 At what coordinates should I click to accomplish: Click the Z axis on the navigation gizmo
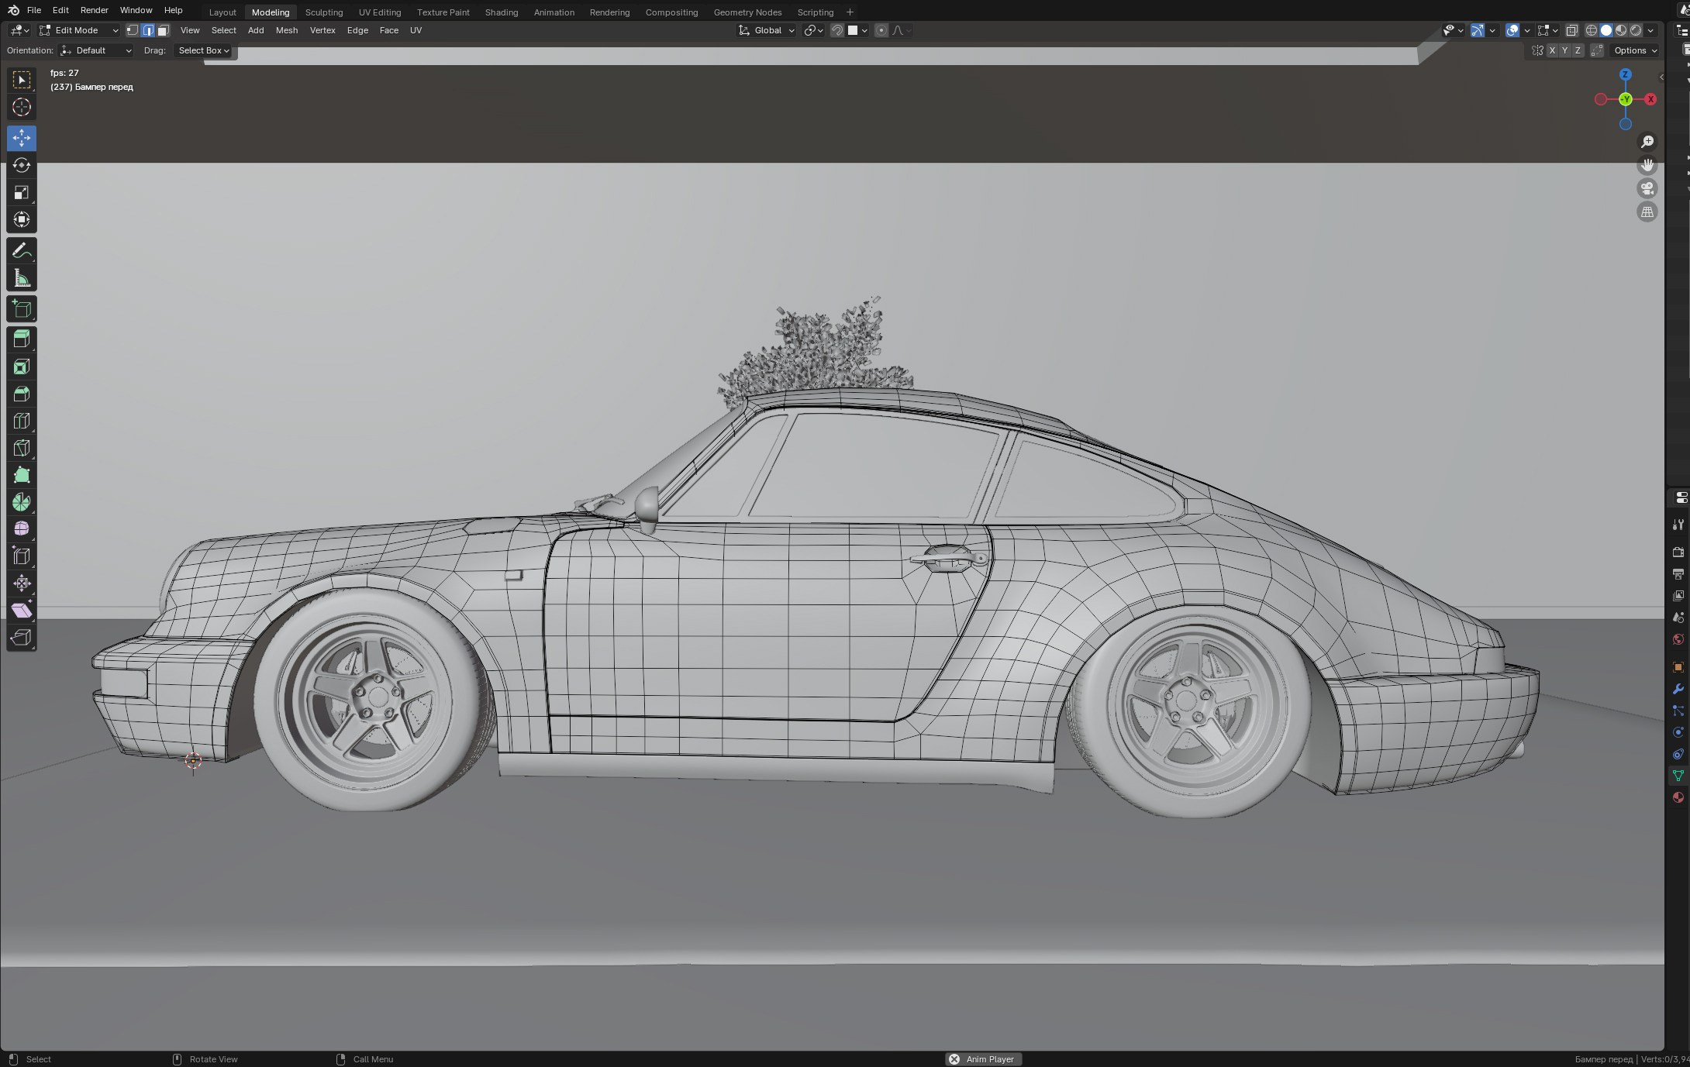(x=1626, y=74)
